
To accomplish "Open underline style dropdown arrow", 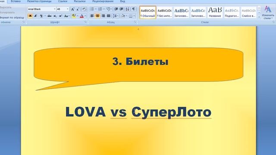I will [45, 16].
